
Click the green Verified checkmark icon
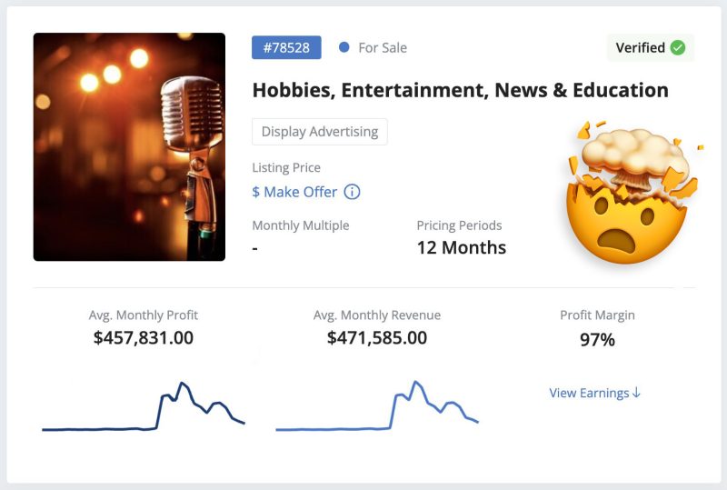coord(678,47)
